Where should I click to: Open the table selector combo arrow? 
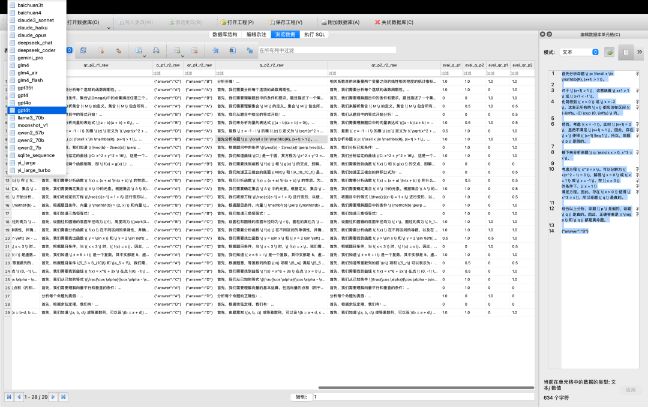[x=70, y=50]
